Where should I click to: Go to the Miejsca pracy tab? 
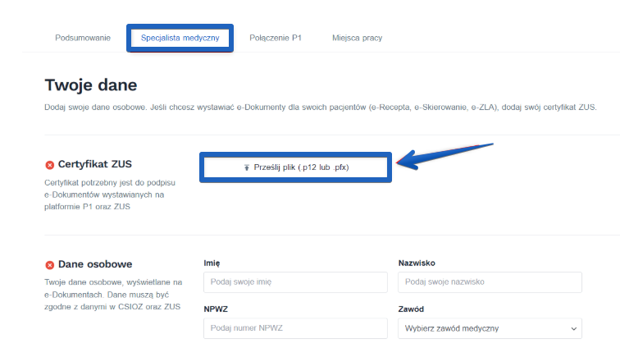coord(357,38)
